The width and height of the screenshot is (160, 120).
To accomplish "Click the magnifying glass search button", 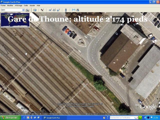I will (27, 10).
